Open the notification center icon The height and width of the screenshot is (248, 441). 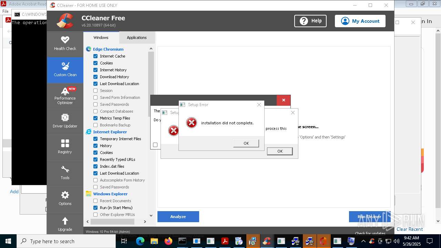pyautogui.click(x=430, y=241)
